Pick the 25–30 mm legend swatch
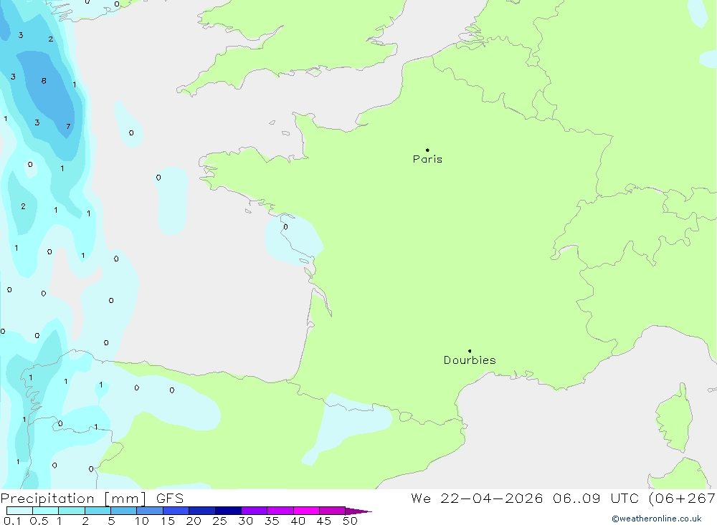 [x=228, y=511]
